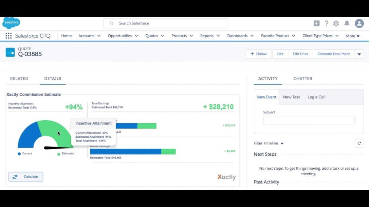Open the quote actions dropdown arrow

tap(359, 54)
